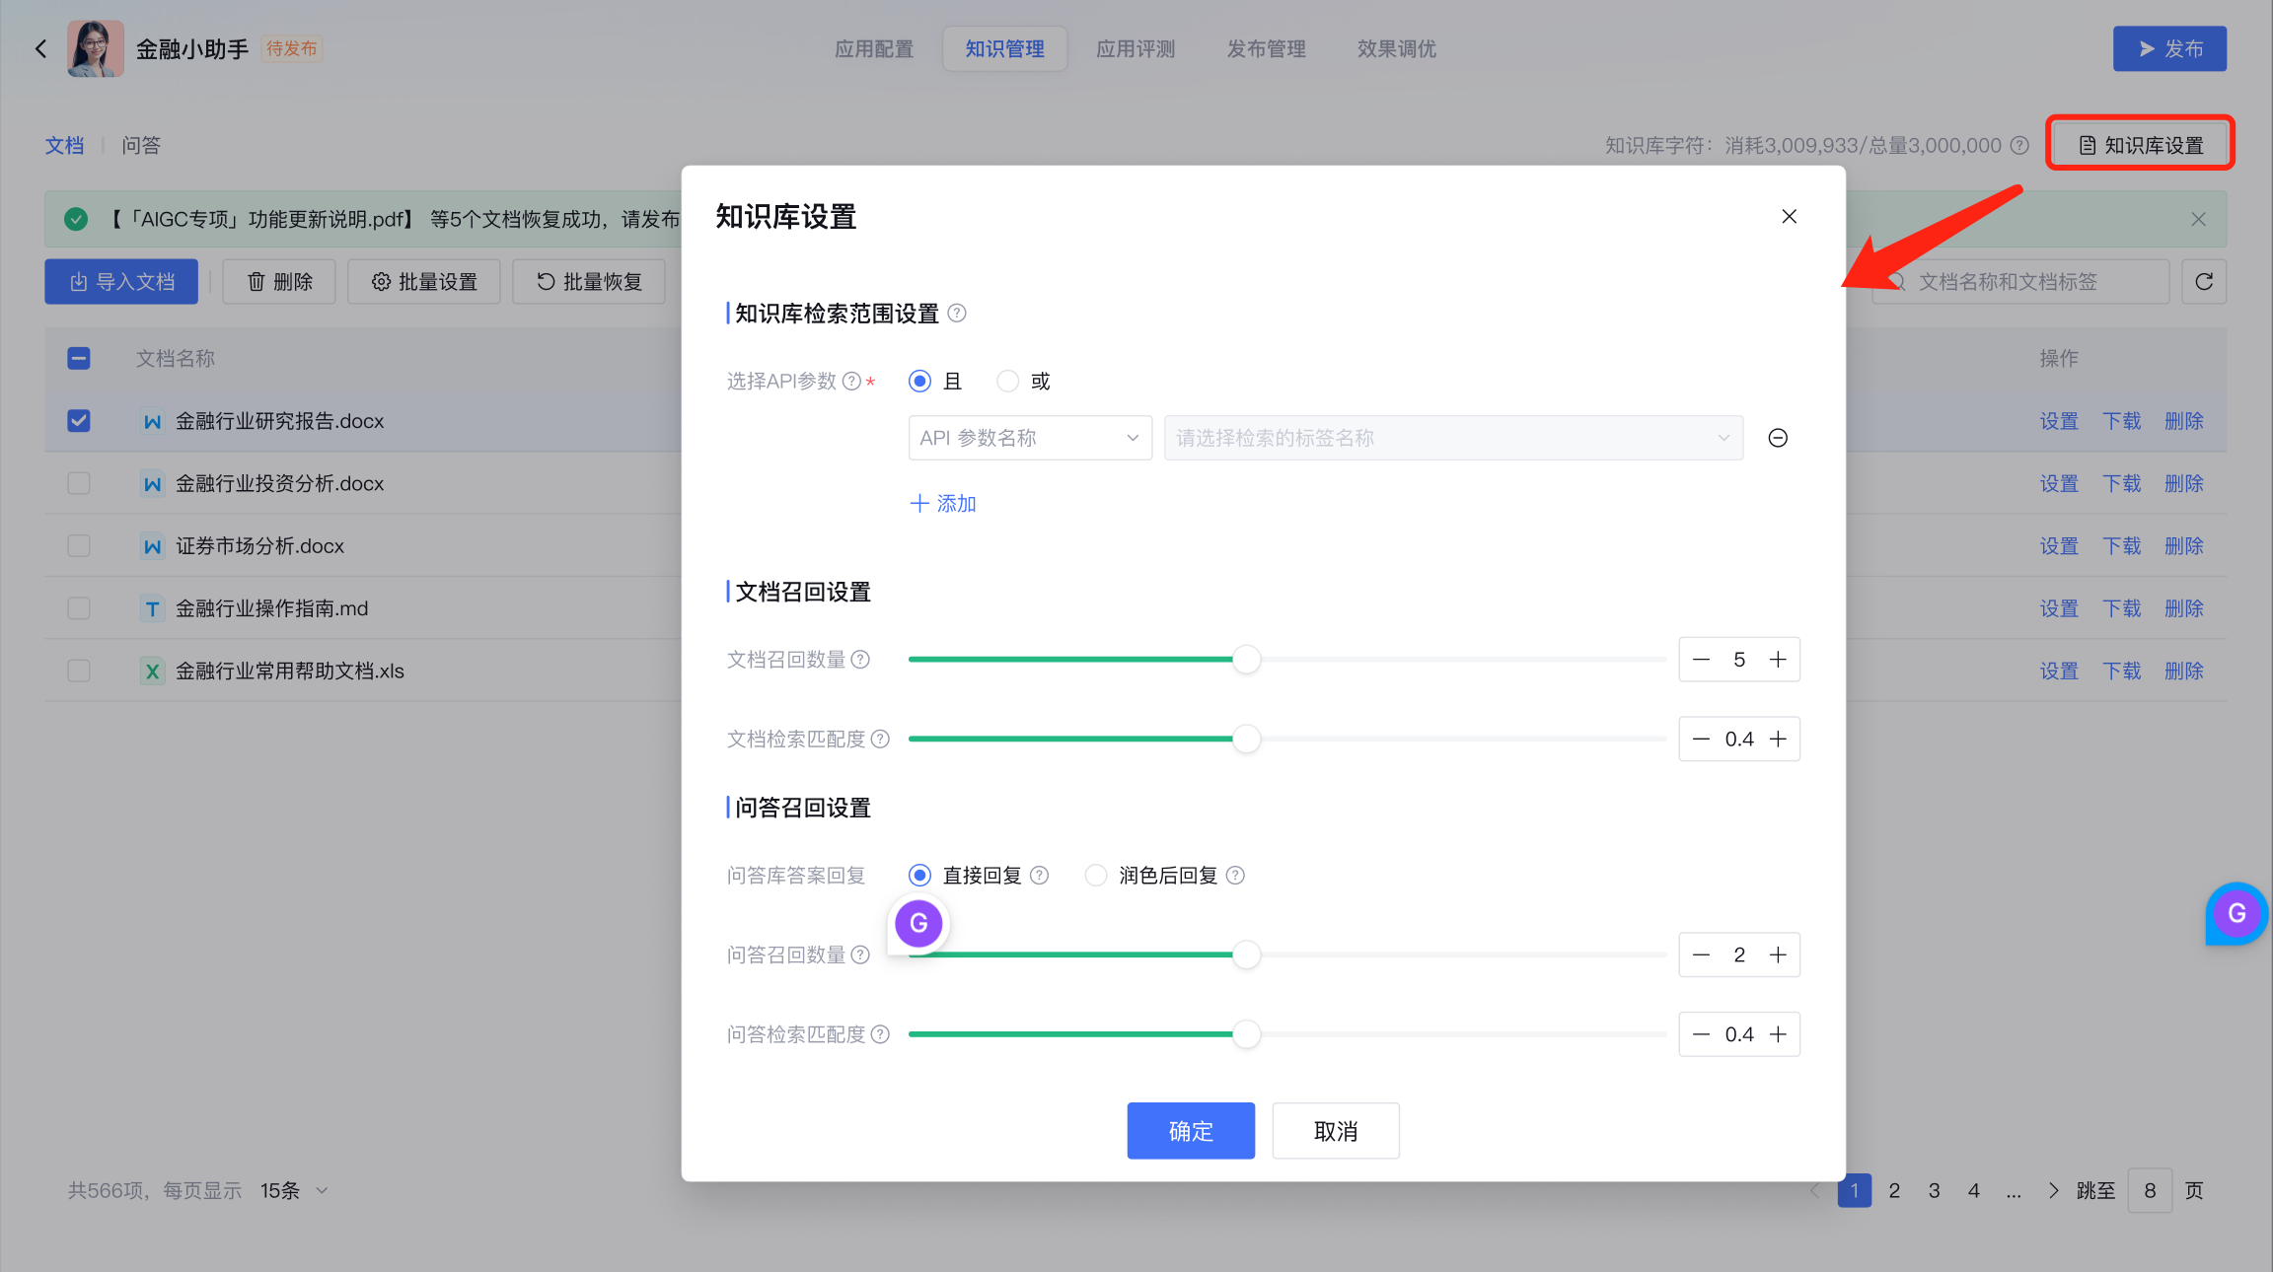
Task: Click the 文档召回数量 slider handle
Action: (x=1247, y=660)
